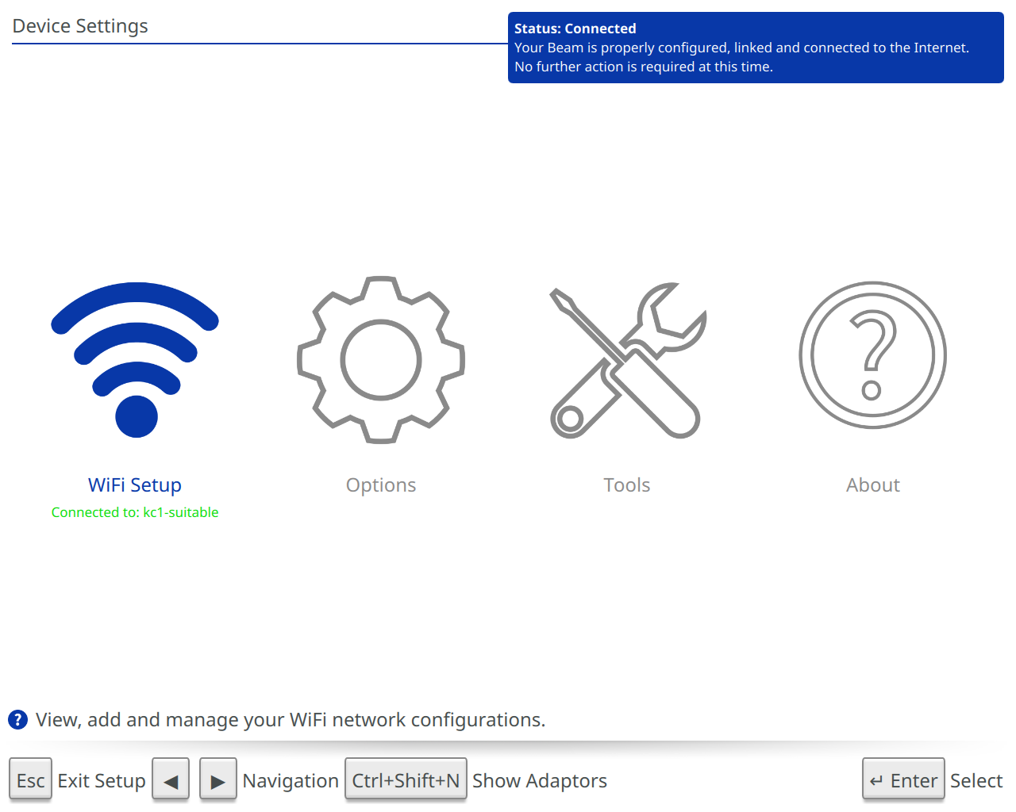Select the screwdriver and wrench Tools icon
The width and height of the screenshot is (1016, 812).
[627, 360]
